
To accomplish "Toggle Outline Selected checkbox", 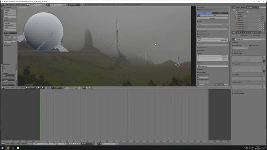I will pos(198,77).
